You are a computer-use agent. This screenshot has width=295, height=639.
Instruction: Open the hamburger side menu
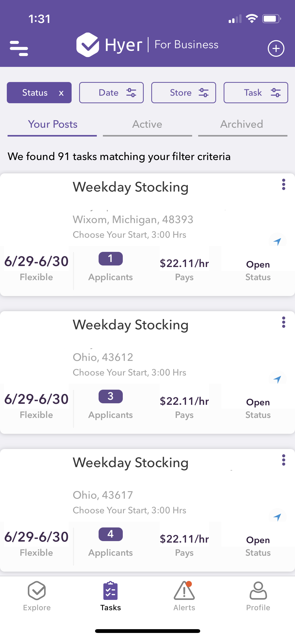tap(19, 48)
